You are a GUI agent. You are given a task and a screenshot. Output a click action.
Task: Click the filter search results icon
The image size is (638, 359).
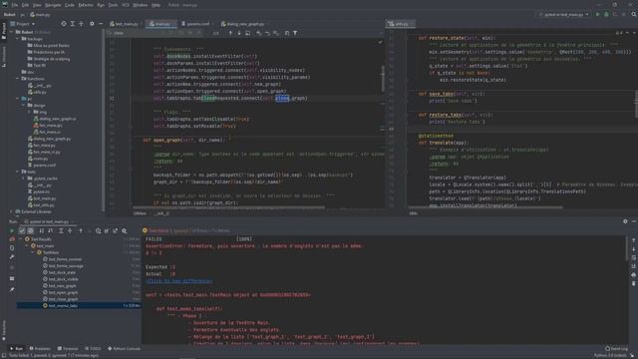tap(295, 33)
